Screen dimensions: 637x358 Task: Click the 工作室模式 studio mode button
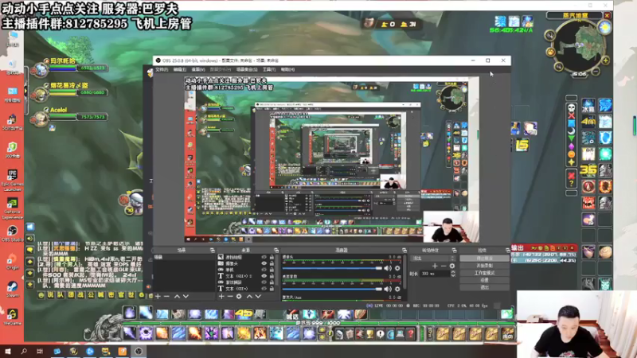click(x=484, y=273)
